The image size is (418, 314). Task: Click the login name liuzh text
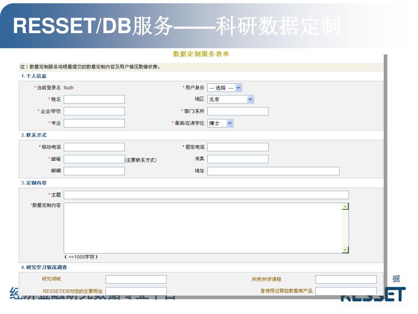point(69,87)
